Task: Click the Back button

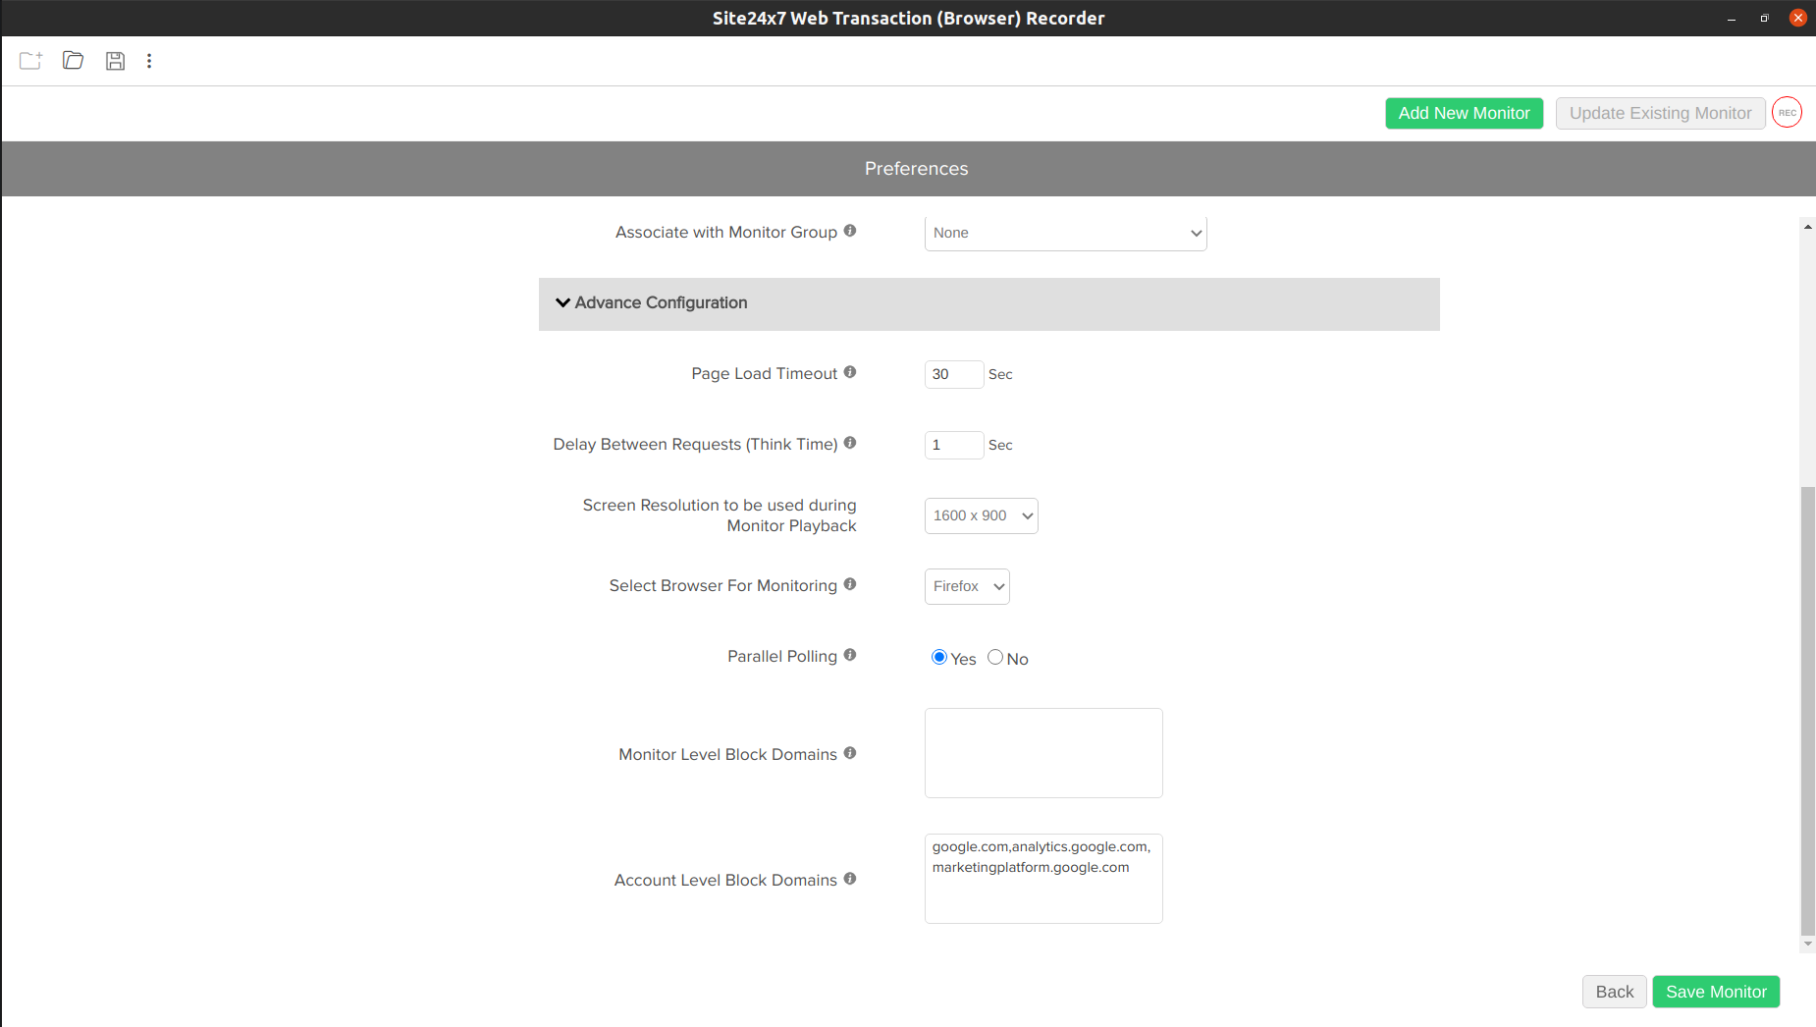Action: 1614,992
